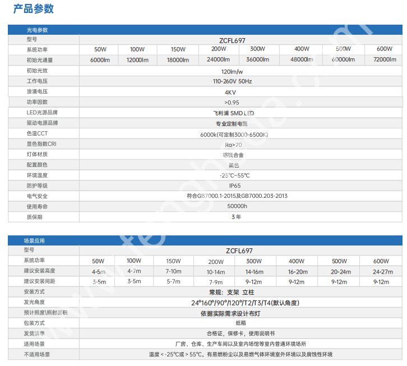Select the 6000k(可定制3000-6500K) value

tap(234, 135)
